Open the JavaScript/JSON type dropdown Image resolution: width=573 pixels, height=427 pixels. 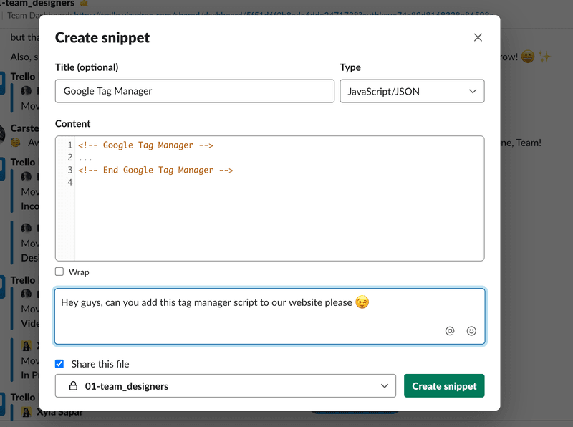(412, 91)
